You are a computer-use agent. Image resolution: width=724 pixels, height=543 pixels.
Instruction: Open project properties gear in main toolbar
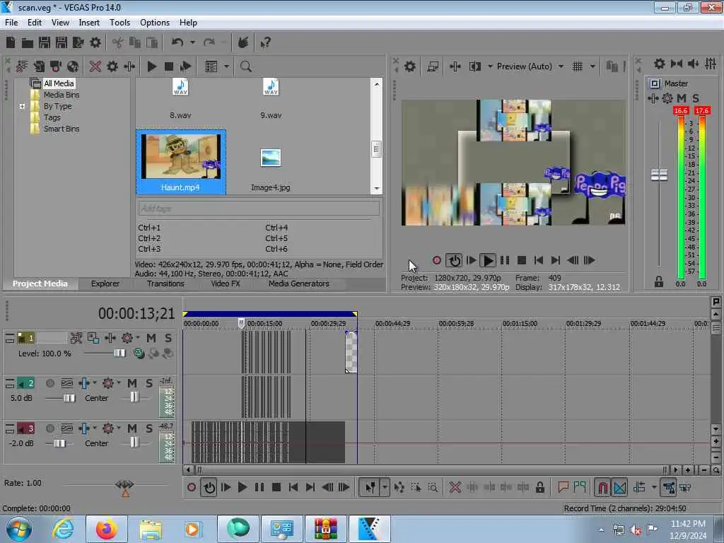point(95,43)
